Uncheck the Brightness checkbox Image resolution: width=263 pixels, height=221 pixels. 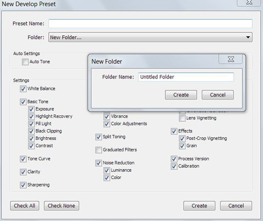(x=32, y=139)
